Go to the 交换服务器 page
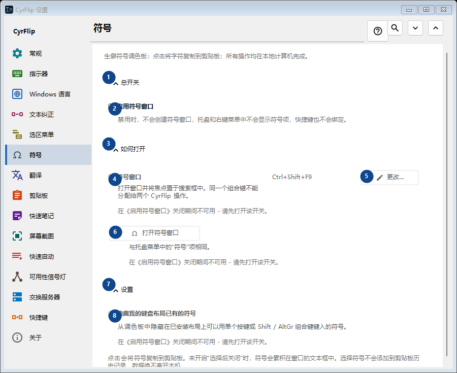The width and height of the screenshot is (457, 373). (x=48, y=297)
